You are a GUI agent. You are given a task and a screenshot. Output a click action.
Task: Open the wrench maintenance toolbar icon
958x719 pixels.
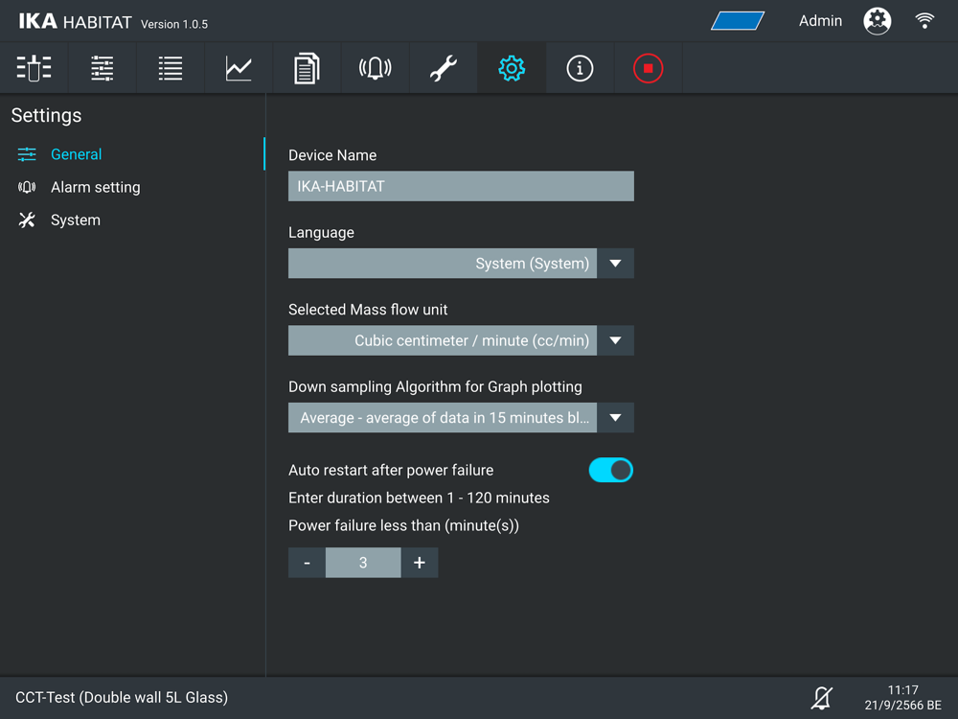coord(443,68)
